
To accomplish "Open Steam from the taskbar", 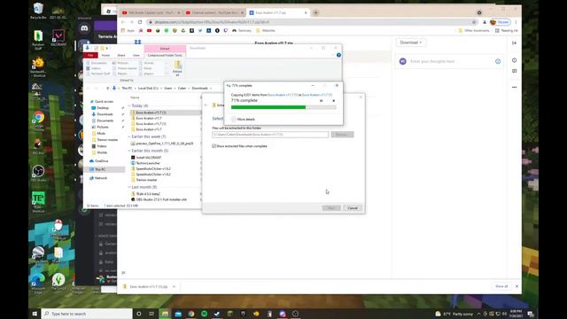I will pos(217,314).
